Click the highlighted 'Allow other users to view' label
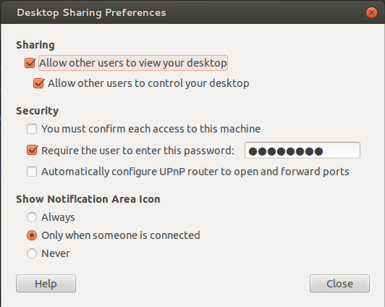Viewport: 385px width, 307px height. click(x=133, y=63)
